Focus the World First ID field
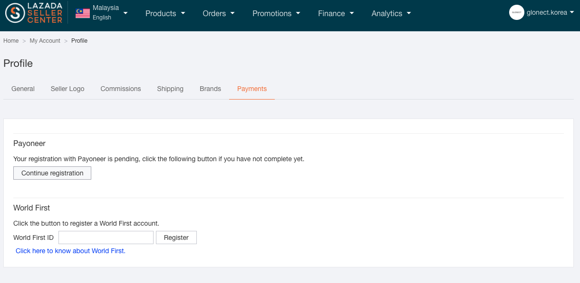The image size is (580, 283). pyautogui.click(x=106, y=237)
